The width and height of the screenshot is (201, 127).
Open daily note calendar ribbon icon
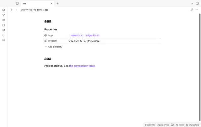[3, 25]
